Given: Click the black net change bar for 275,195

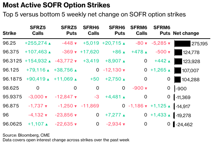Looking at the screenshot, I should 182,43.
